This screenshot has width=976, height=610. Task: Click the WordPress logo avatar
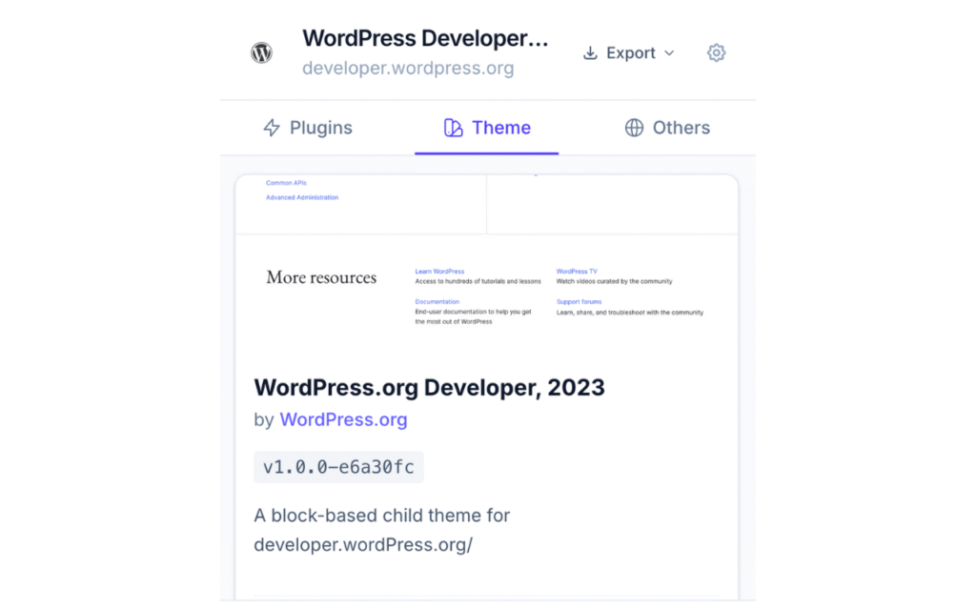click(x=261, y=52)
